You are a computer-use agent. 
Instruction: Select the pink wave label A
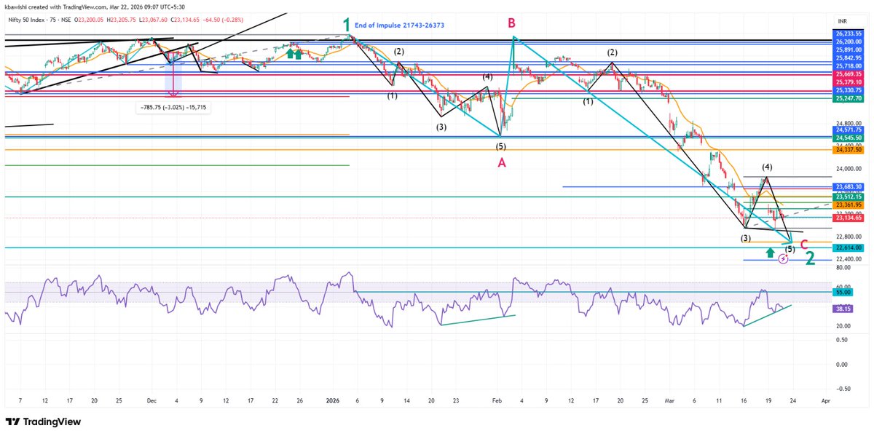coord(502,164)
